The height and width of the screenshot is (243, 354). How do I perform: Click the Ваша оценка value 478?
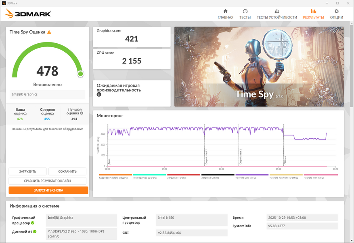20,119
